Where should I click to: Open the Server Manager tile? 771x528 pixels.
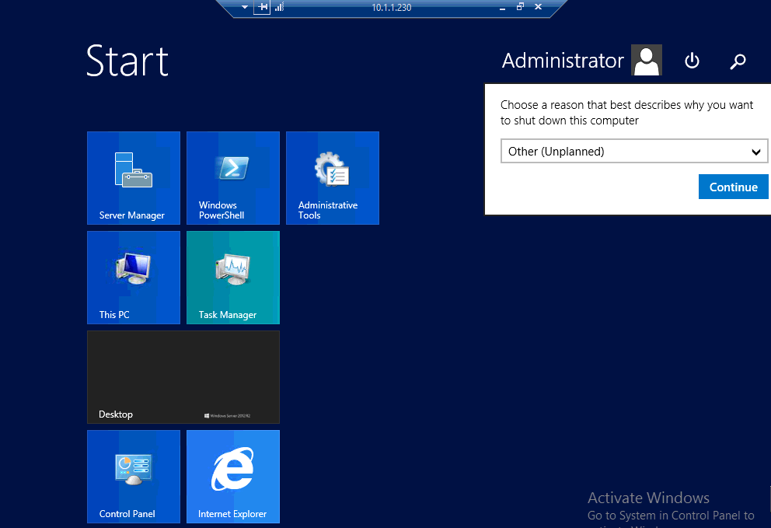click(134, 177)
